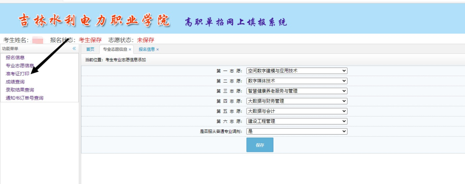Collapse the 功能菜单 sidebar panel

(74, 49)
